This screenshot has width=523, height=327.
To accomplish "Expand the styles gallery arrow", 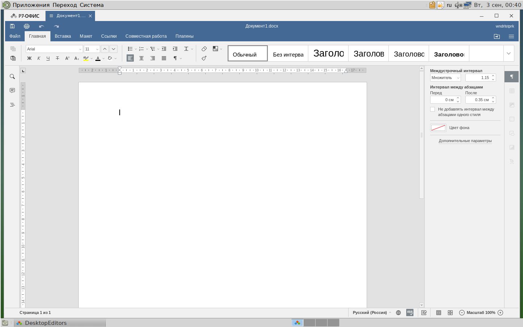I will (x=508, y=53).
